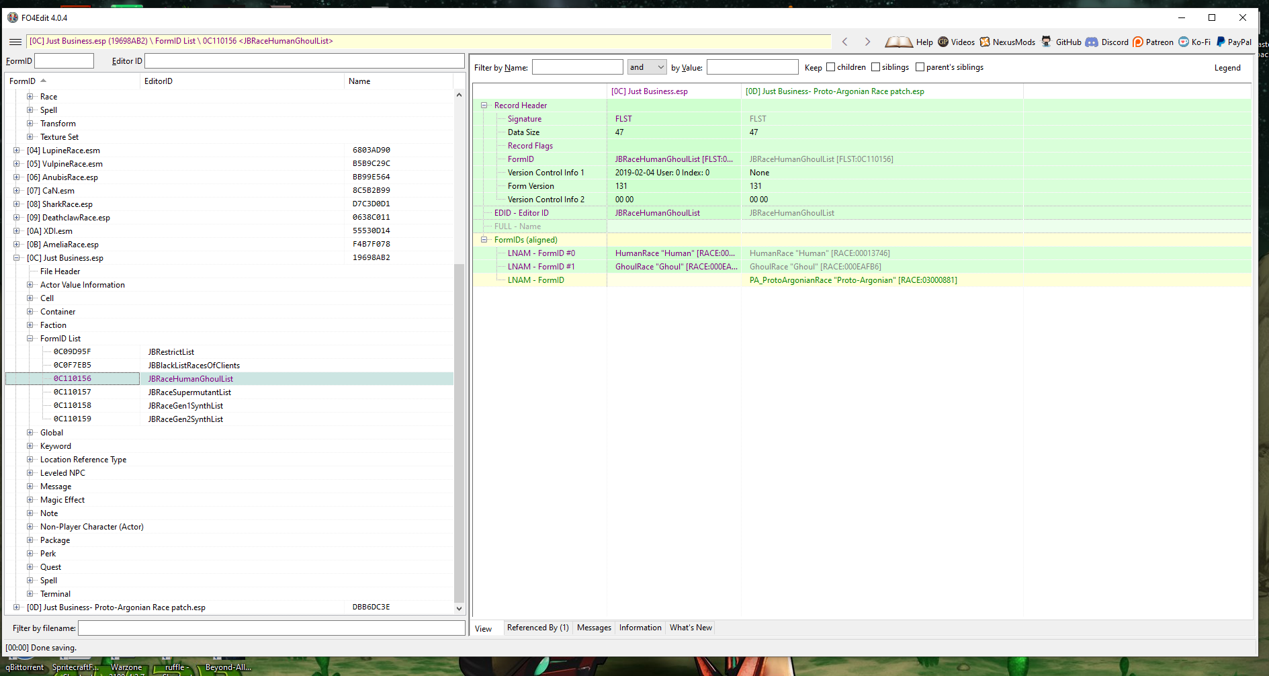
Task: Switch to the Messages tab
Action: point(594,628)
